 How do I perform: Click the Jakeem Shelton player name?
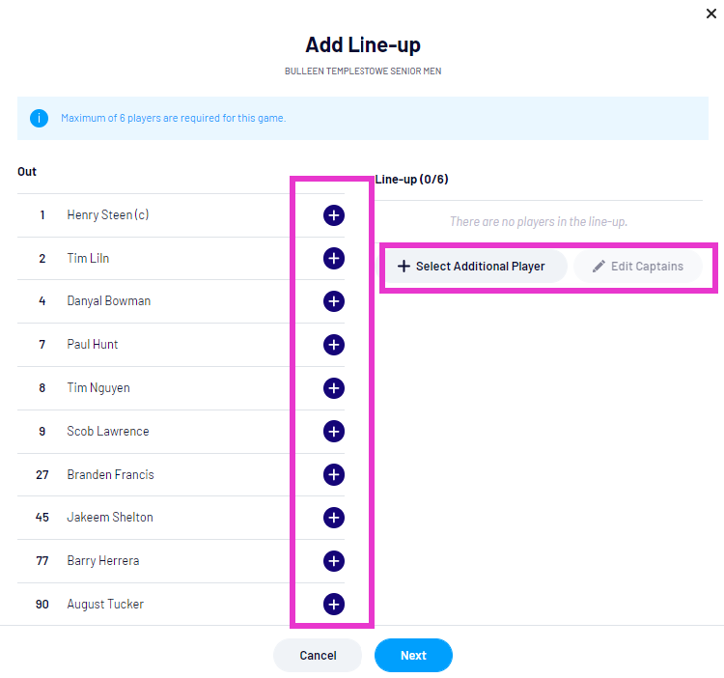[110, 518]
